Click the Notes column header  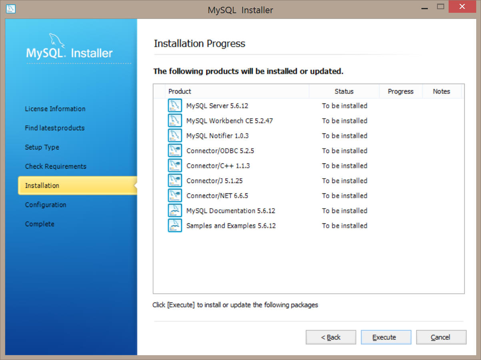441,91
